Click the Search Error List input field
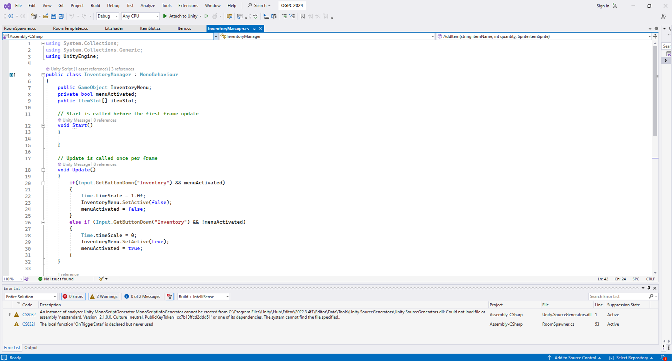 click(618, 297)
